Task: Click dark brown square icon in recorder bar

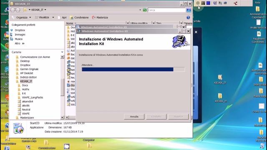Action: (x=203, y=3)
